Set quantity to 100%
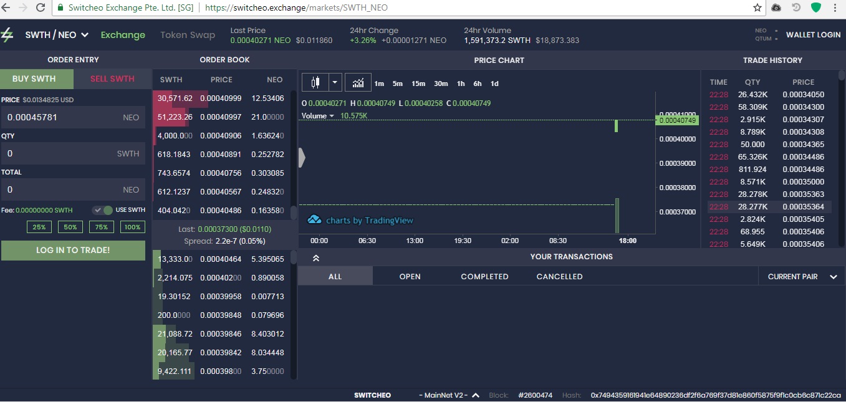Image resolution: width=846 pixels, height=402 pixels. (x=133, y=227)
